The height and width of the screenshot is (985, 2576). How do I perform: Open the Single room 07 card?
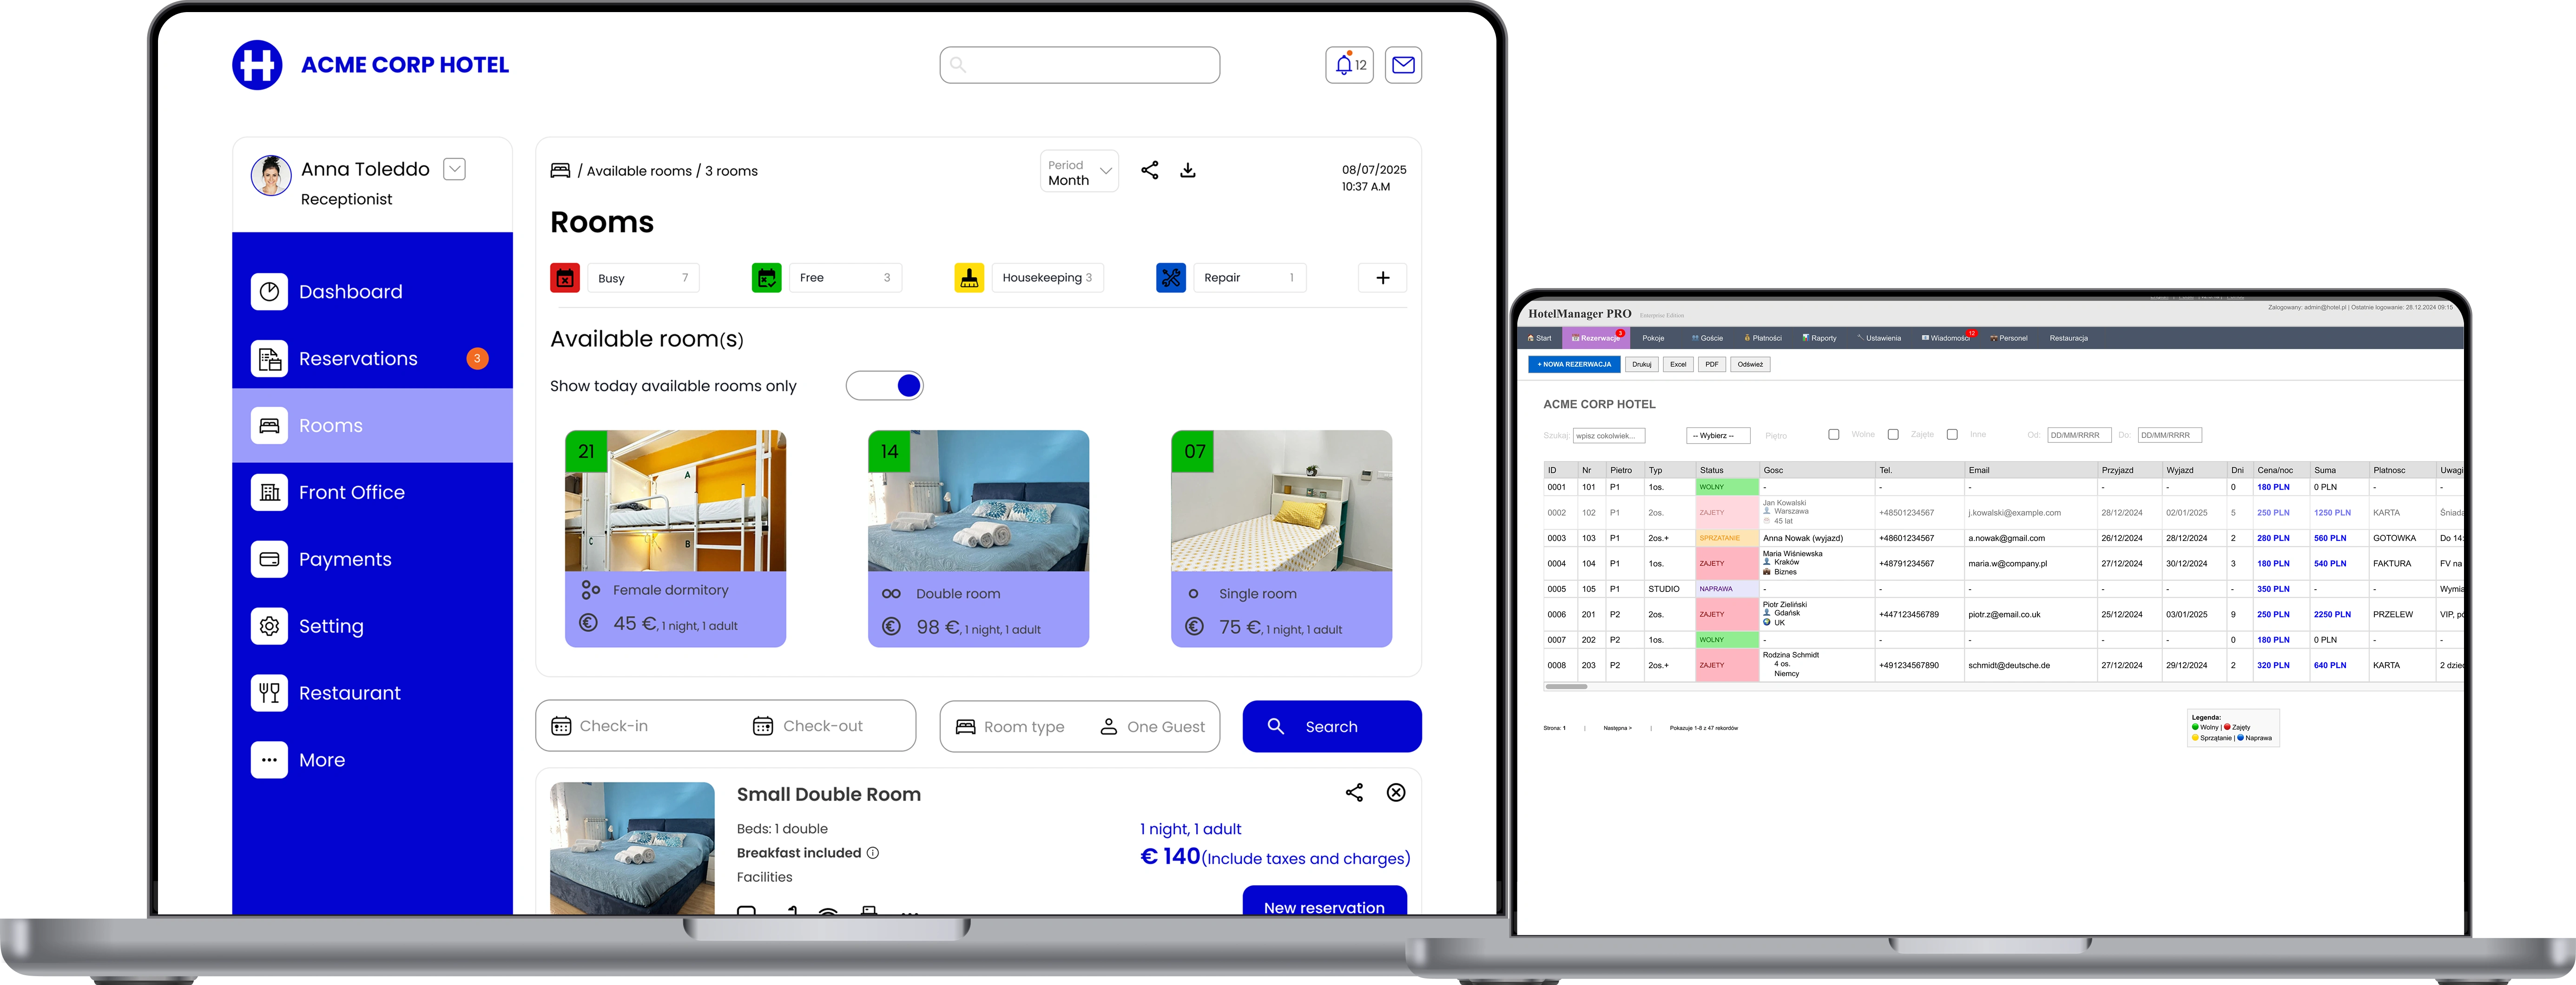[x=1281, y=538]
